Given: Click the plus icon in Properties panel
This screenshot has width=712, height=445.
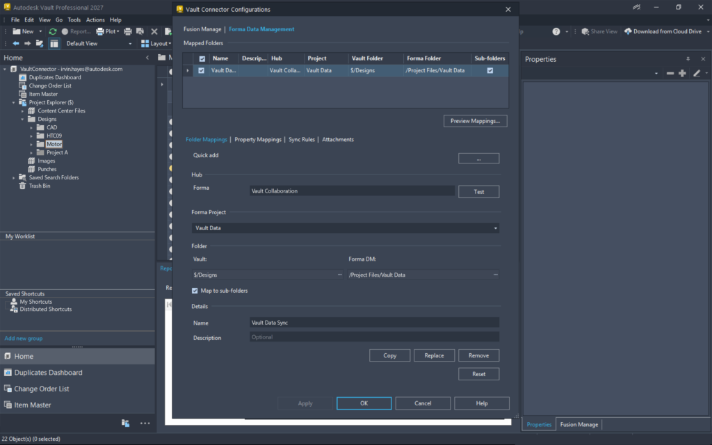Looking at the screenshot, I should point(682,73).
